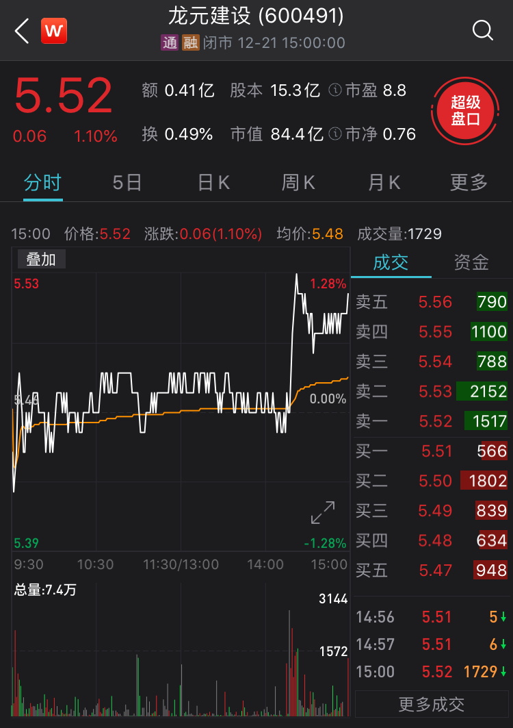This screenshot has width=513, height=728.
Task: Tap the info icon beside 市净
Action: pos(335,134)
